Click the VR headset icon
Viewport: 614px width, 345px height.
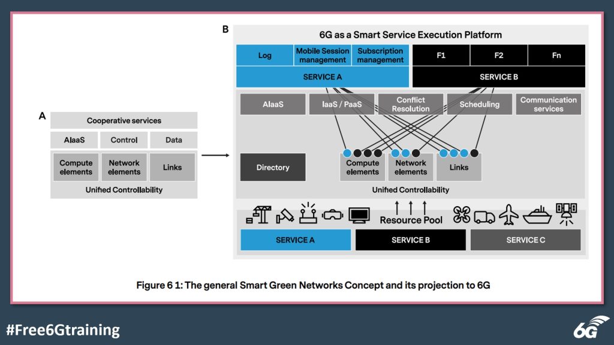pos(332,215)
